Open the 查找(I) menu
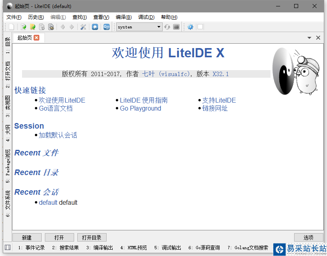Screen dimensions: 327x256 pos(79,17)
